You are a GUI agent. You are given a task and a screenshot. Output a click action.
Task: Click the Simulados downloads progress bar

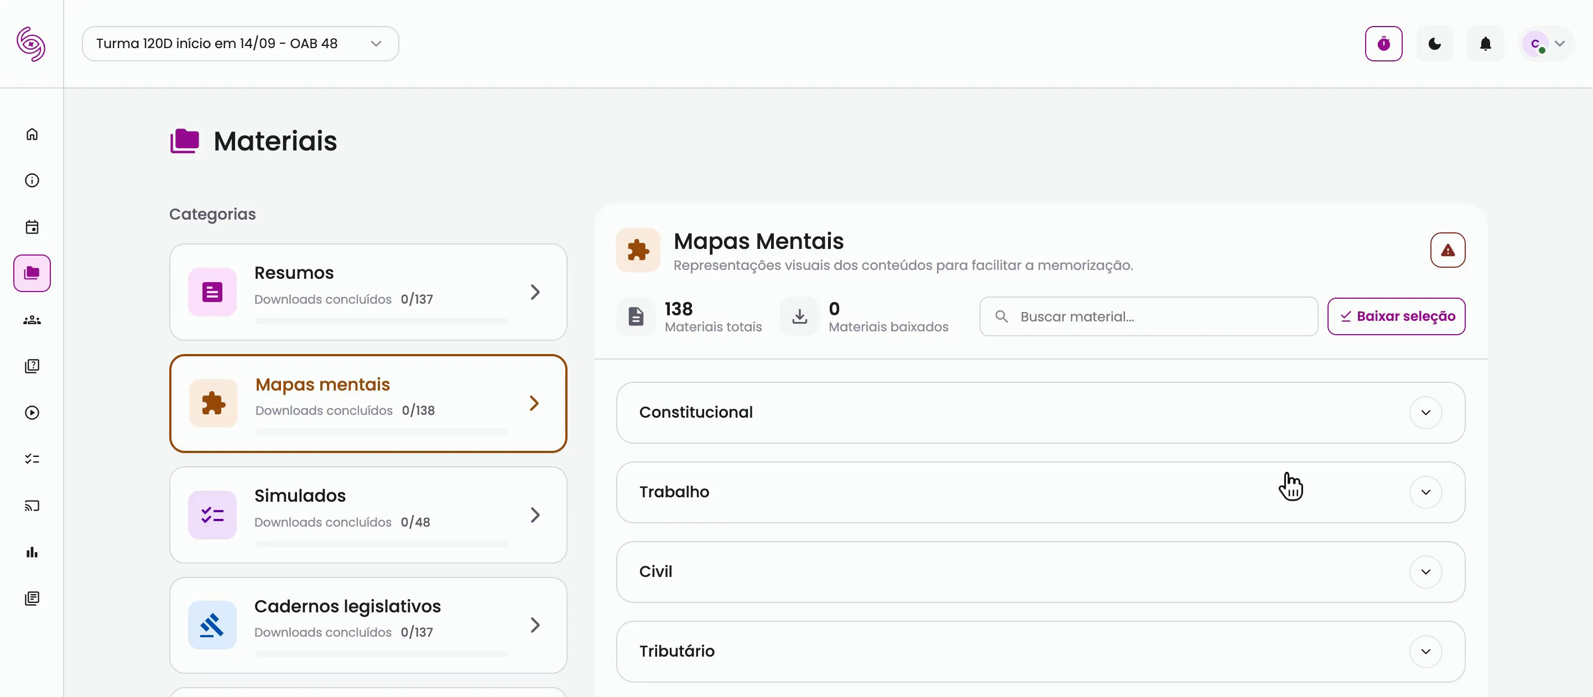click(382, 544)
